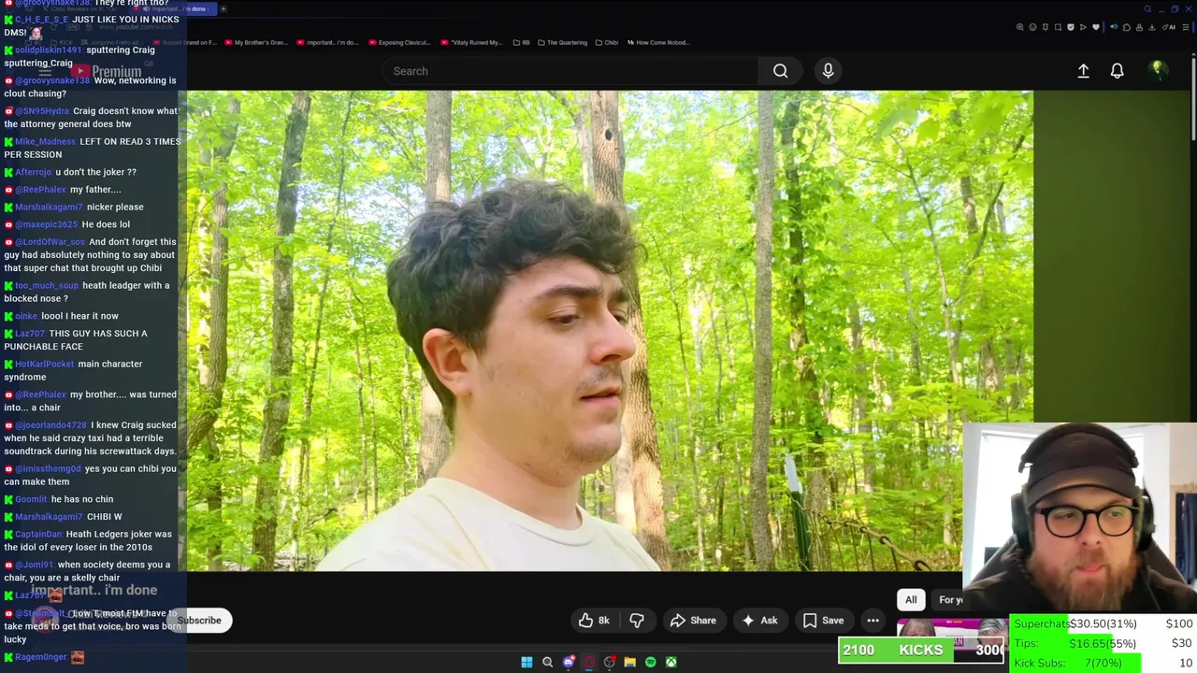Select the All filter chip
This screenshot has height=673, width=1197.
911,600
